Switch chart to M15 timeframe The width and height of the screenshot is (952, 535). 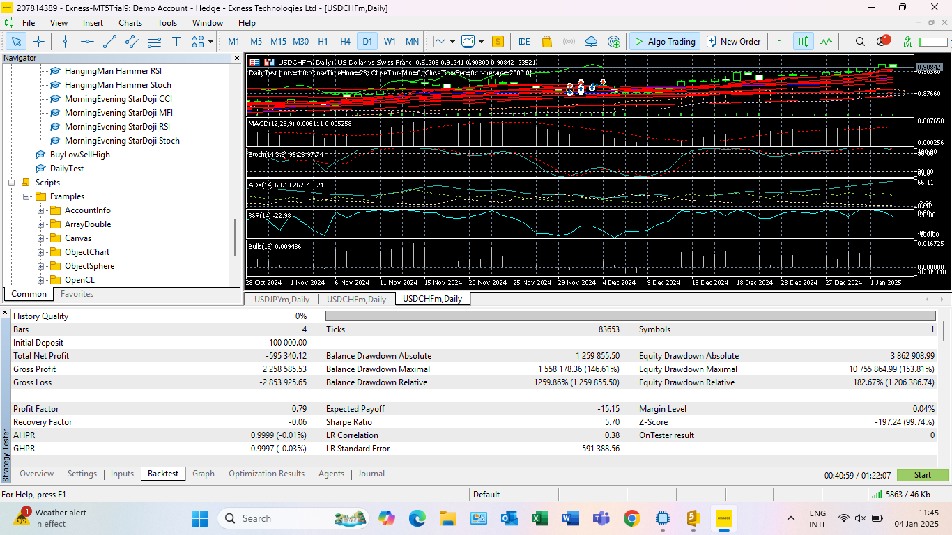278,42
